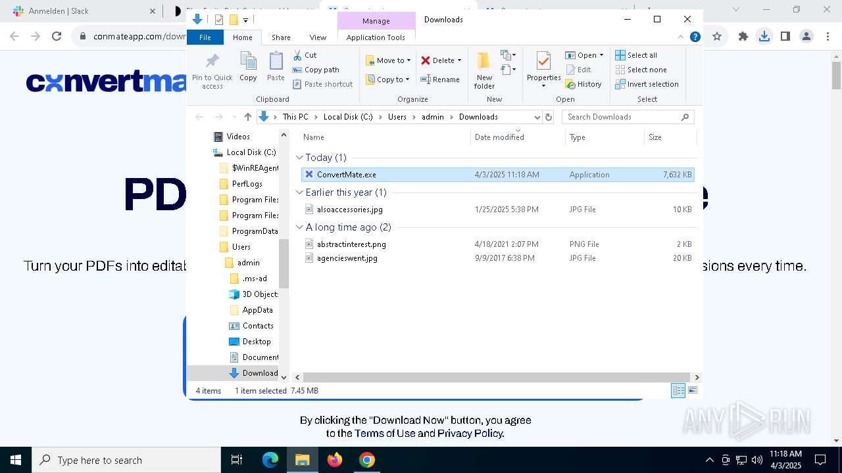Viewport: 842px width, 473px height.
Task: Open the File tab
Action: [x=205, y=37]
